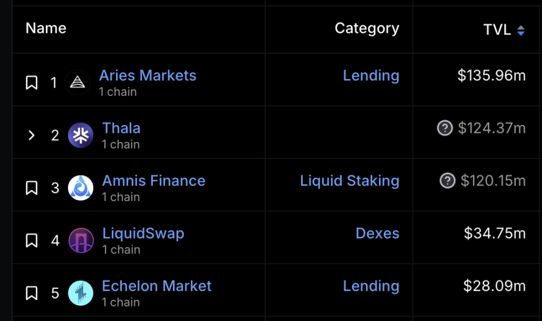Click the Amnis Finance logo icon
The width and height of the screenshot is (542, 321).
pos(80,188)
